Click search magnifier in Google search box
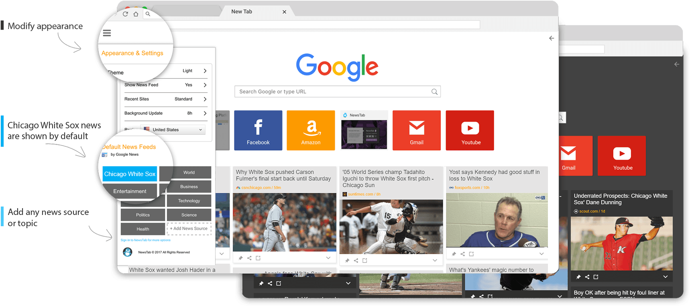The width and height of the screenshot is (690, 306). tap(434, 92)
